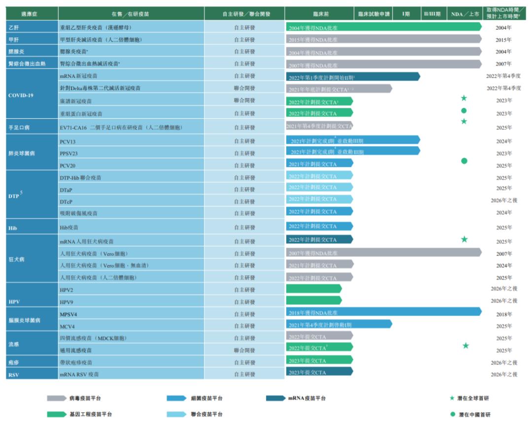This screenshot has width=532, height=423.
Task: Click the green star in mRNA 人用狂犬病疫苗 row
Action: coord(464,239)
